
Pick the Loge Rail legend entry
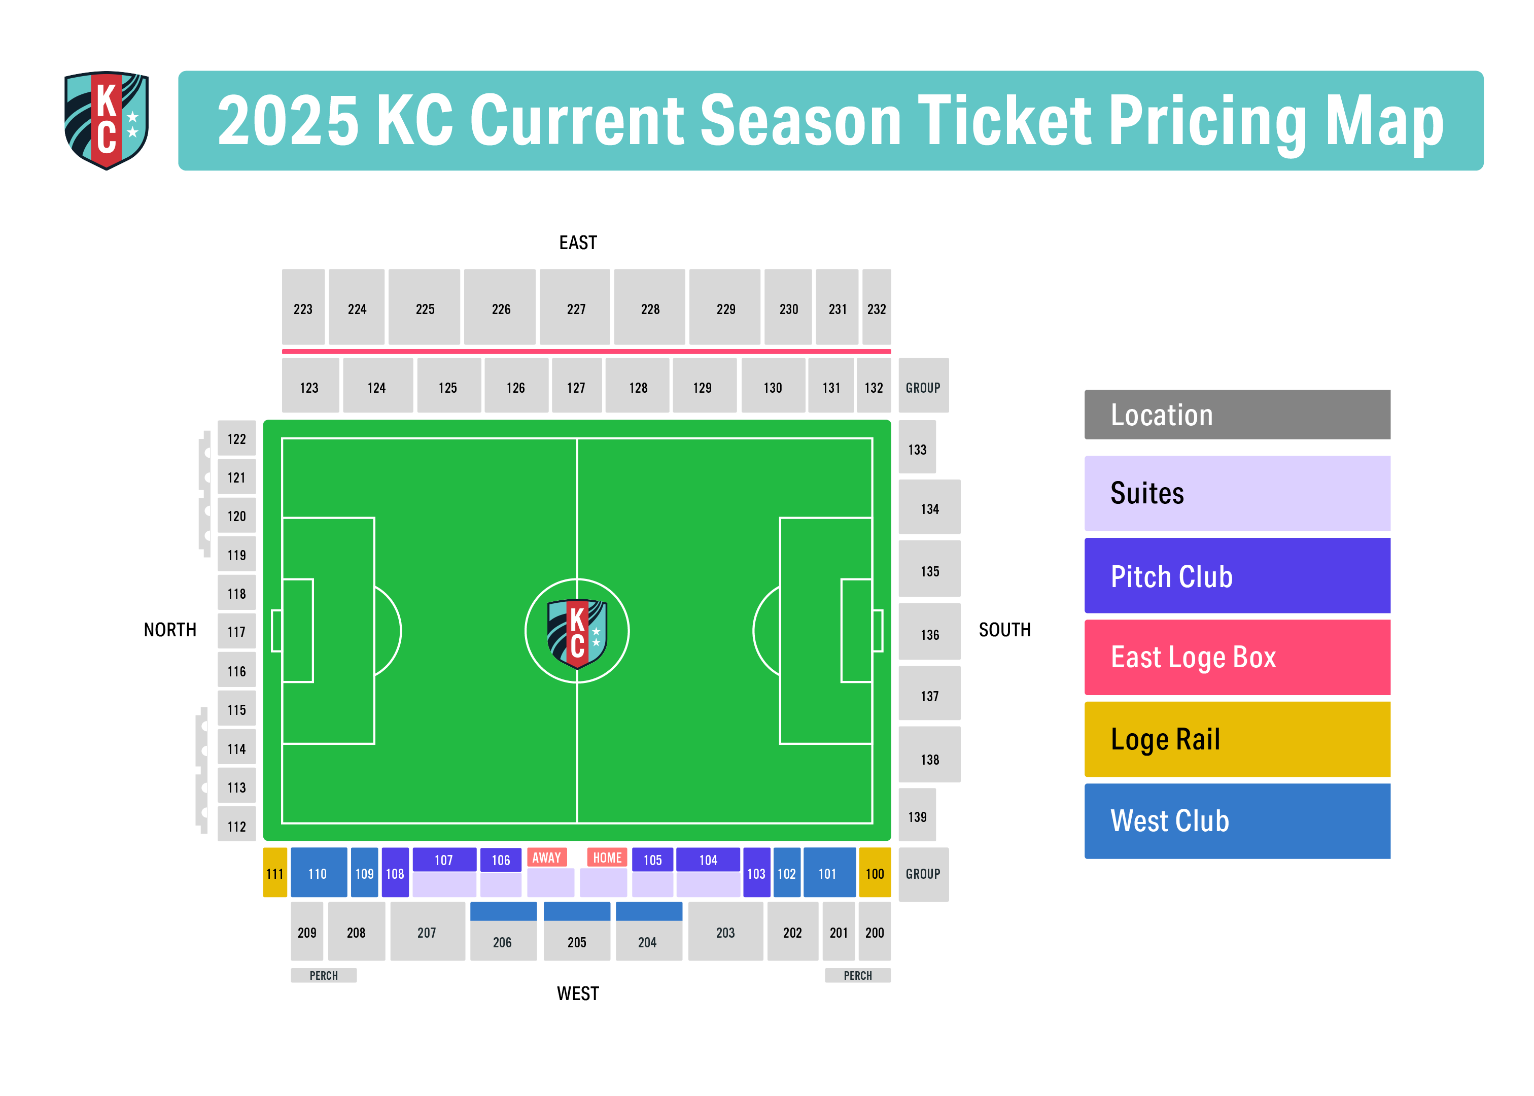tap(1237, 739)
